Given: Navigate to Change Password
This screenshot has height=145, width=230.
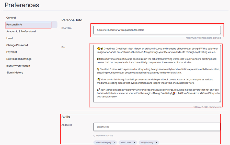Looking at the screenshot, I should [x=17, y=45].
